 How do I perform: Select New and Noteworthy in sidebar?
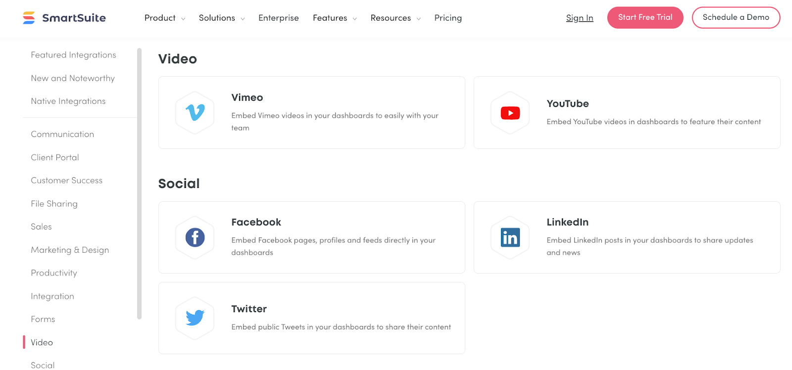73,78
